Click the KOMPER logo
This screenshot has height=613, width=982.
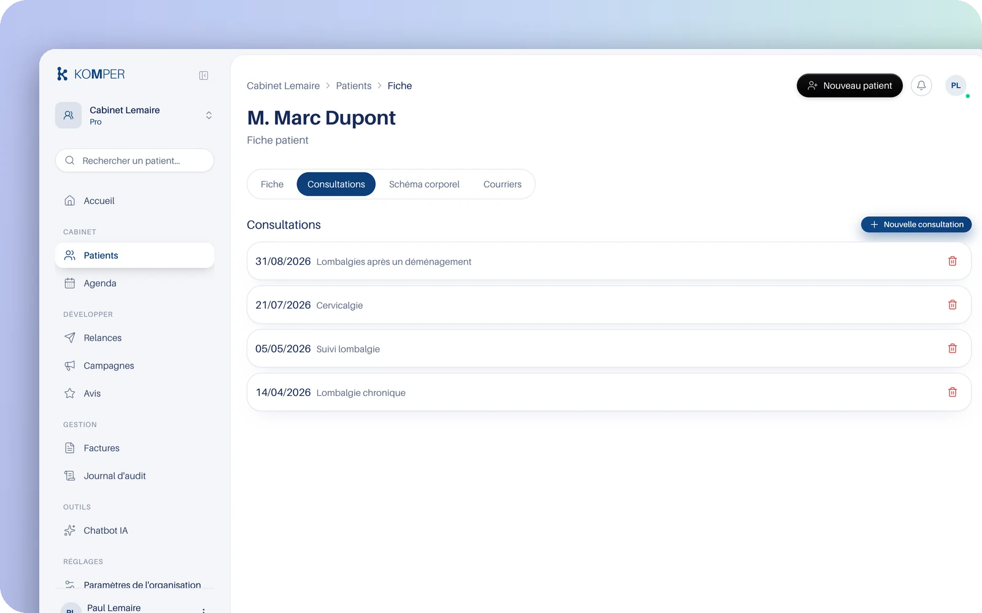click(x=91, y=74)
